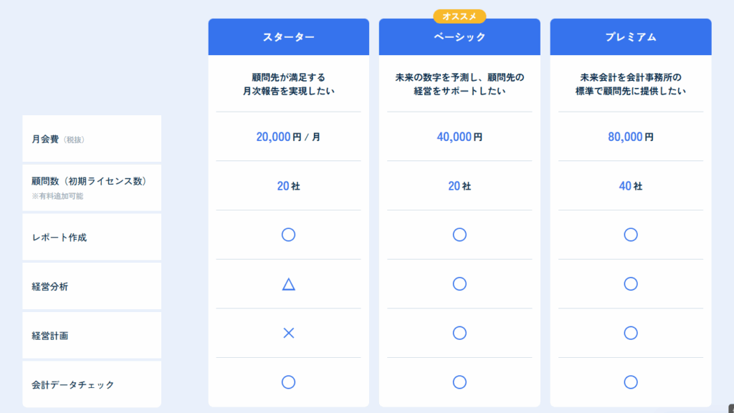Click the circle icon for スターター レポート作成

coord(288,235)
